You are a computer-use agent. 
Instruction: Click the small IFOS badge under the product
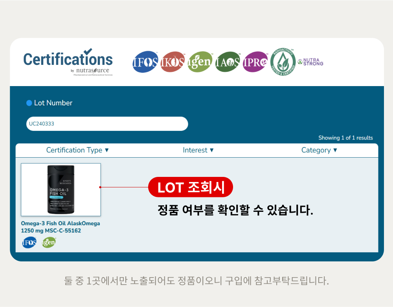(29, 243)
